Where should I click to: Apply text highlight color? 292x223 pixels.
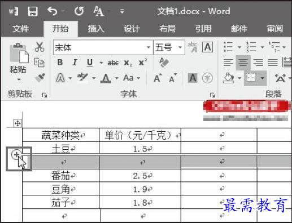[x=82, y=77]
